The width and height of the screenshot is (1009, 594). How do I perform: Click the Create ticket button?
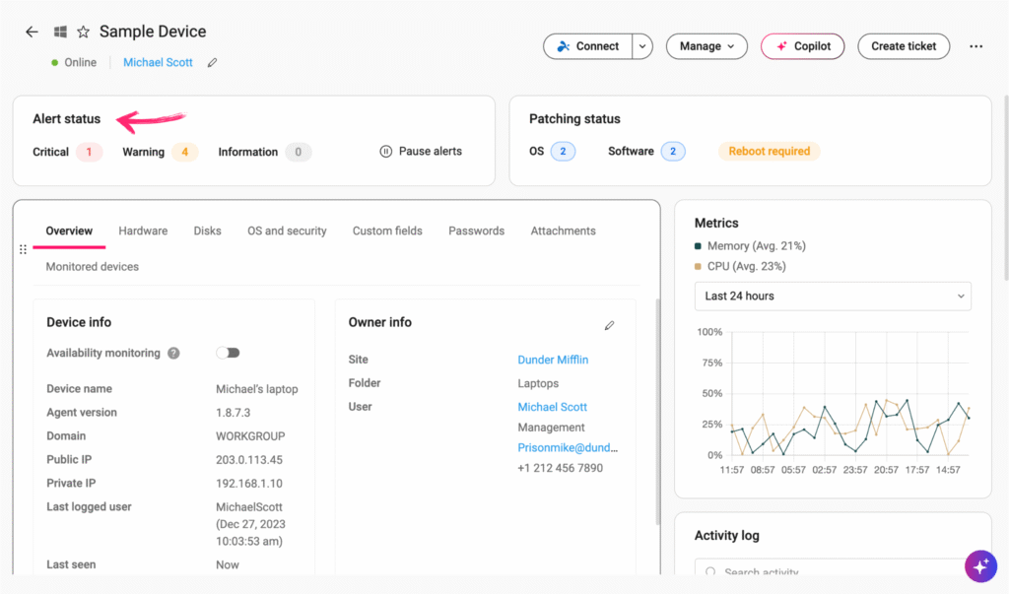tap(903, 46)
